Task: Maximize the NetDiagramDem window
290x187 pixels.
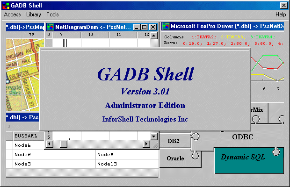Action: coord(144,27)
